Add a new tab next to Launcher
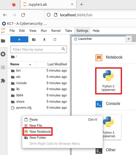136x155 pixels. (x=129, y=39)
